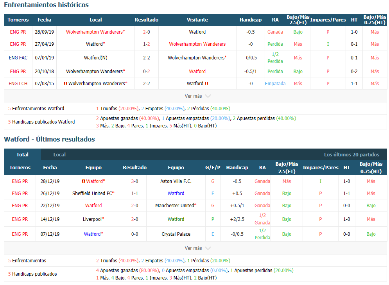Select 'G' outcome in Aston Villa row

[x=213, y=181]
